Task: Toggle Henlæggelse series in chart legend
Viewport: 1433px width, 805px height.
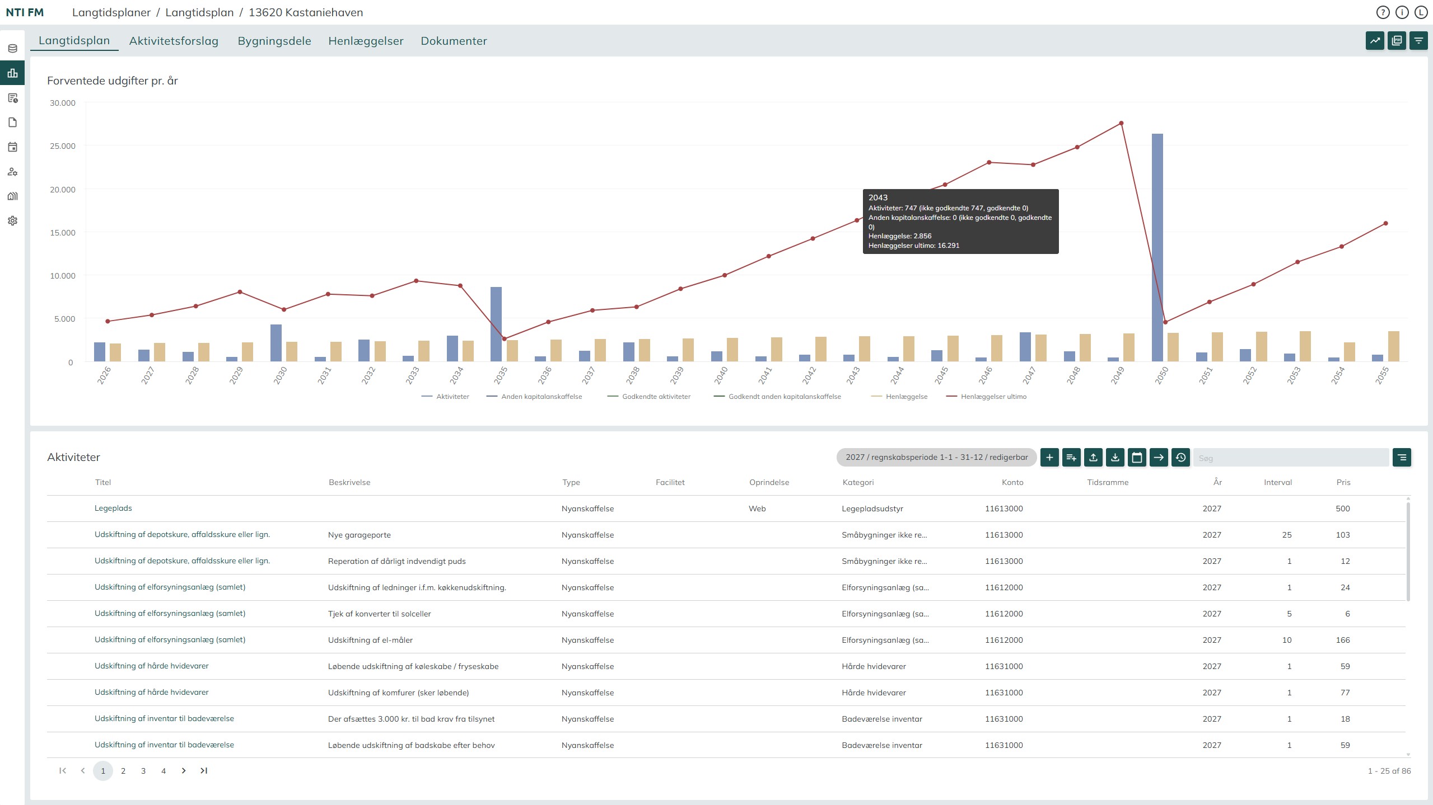Action: 906,397
